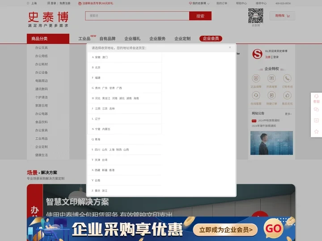
Task: Open 我的订单 in top bar
Action: point(222,3)
